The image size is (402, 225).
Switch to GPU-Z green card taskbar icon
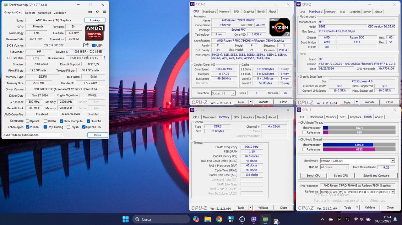click(265, 219)
